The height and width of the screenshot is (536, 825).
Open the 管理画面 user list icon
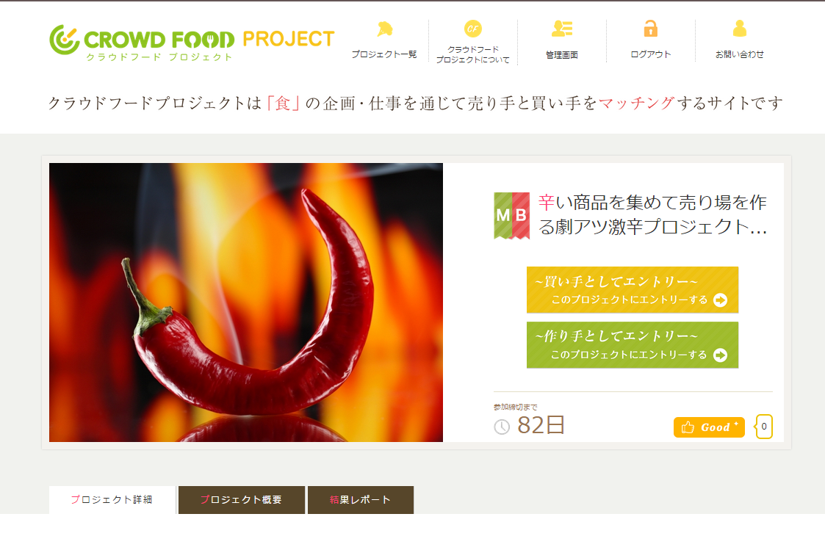562,29
